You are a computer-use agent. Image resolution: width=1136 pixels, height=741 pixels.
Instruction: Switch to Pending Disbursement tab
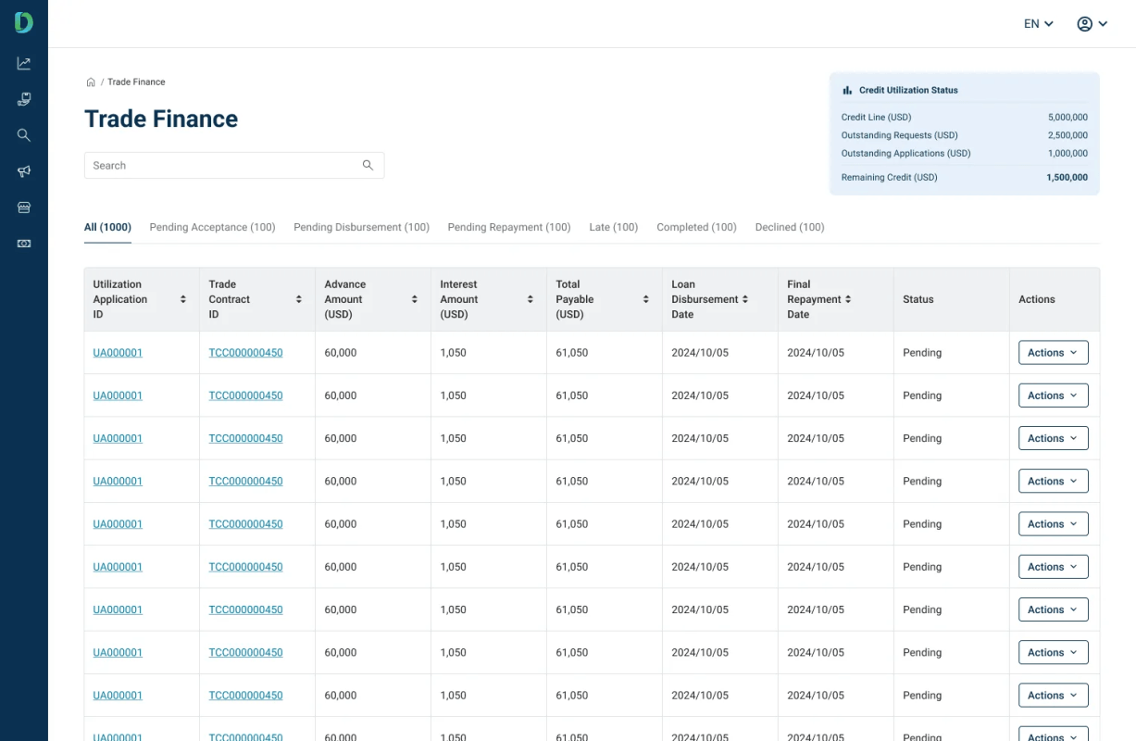361,227
